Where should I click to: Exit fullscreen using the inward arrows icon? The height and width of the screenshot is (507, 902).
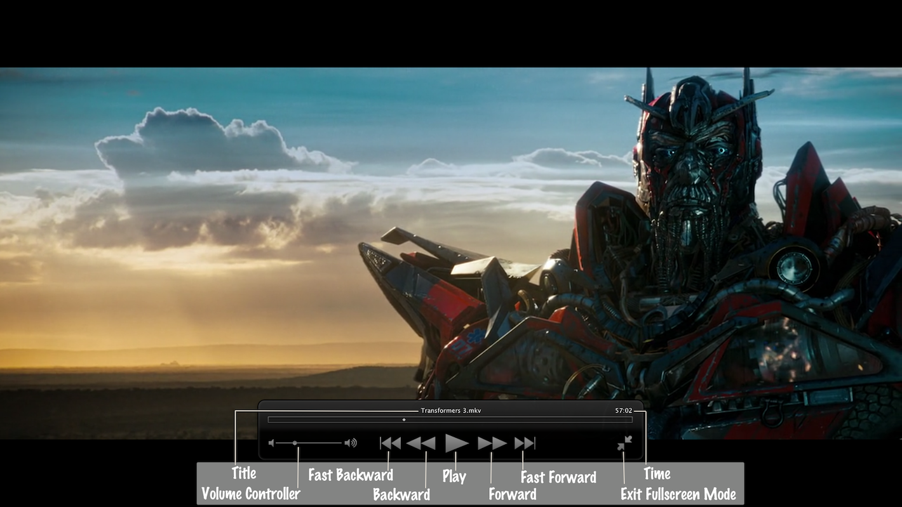(x=624, y=443)
